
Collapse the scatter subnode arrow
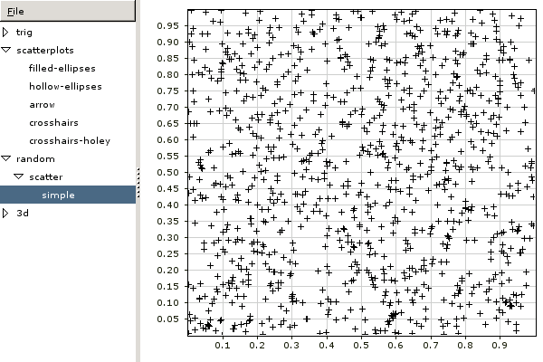[x=19, y=177]
